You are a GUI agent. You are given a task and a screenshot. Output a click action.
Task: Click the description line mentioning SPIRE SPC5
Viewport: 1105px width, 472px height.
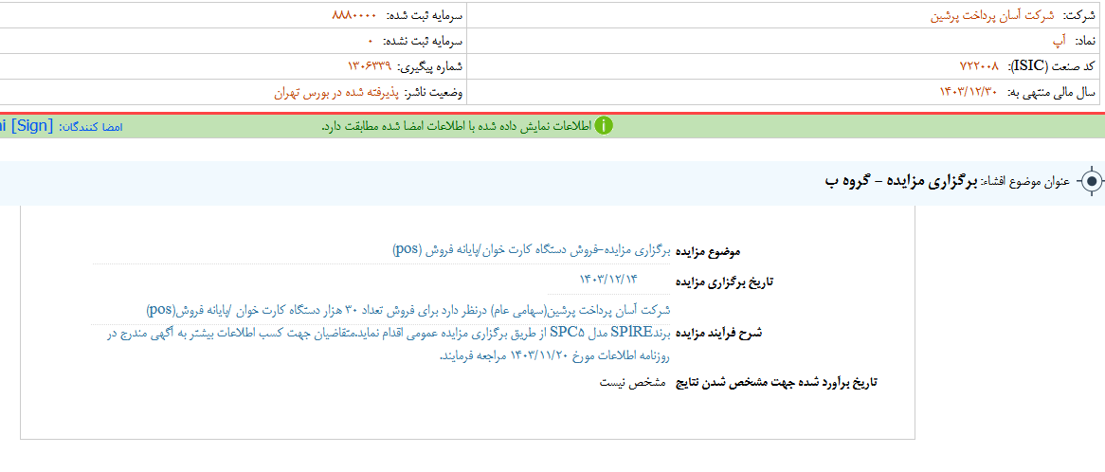(390, 334)
